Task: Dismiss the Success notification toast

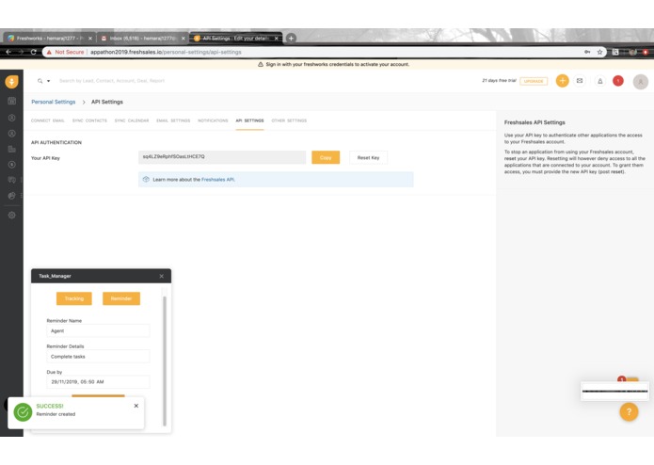Action: pos(136,406)
